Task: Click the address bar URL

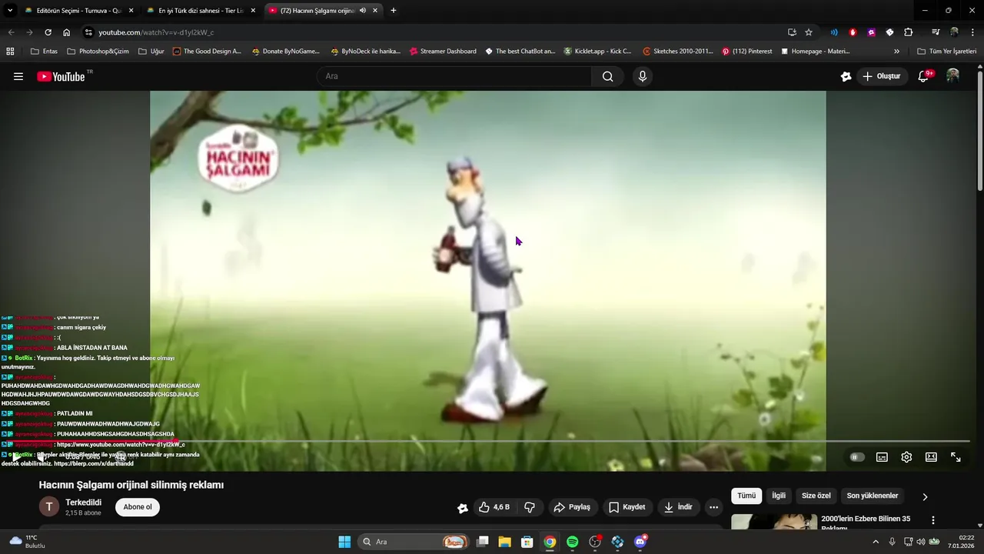Action: click(156, 32)
